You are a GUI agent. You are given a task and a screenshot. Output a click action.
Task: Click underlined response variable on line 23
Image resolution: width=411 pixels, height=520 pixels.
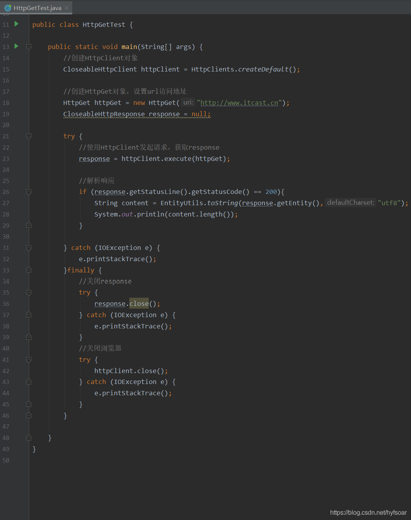pyautogui.click(x=94, y=159)
